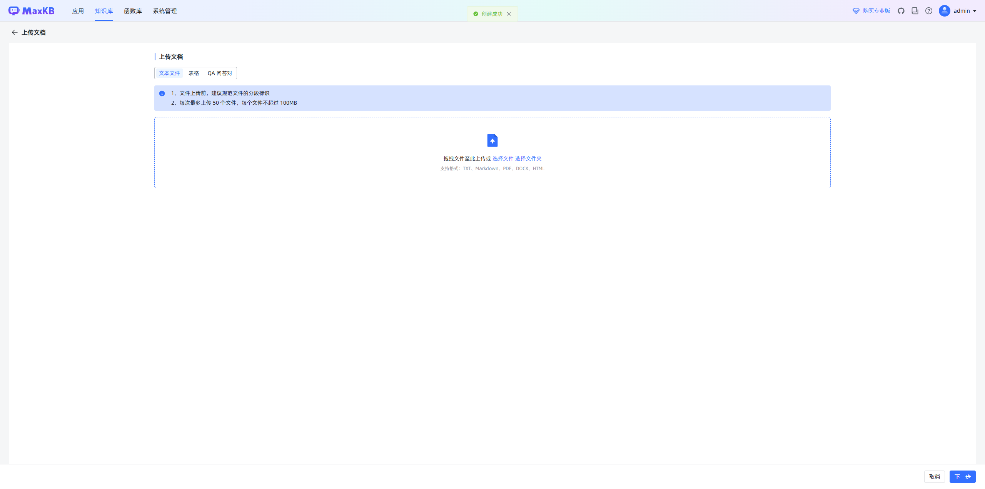Click the 选择文件 link

(503, 159)
